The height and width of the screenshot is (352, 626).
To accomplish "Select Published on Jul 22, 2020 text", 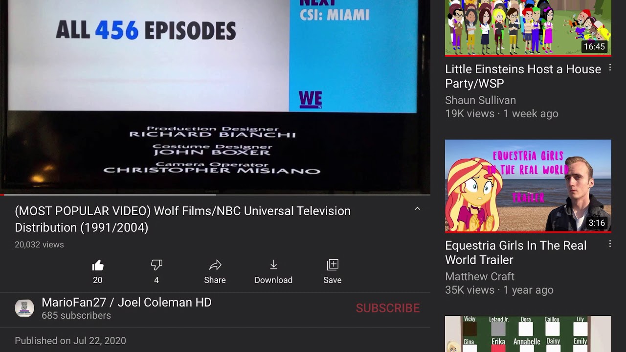I will pos(70,341).
